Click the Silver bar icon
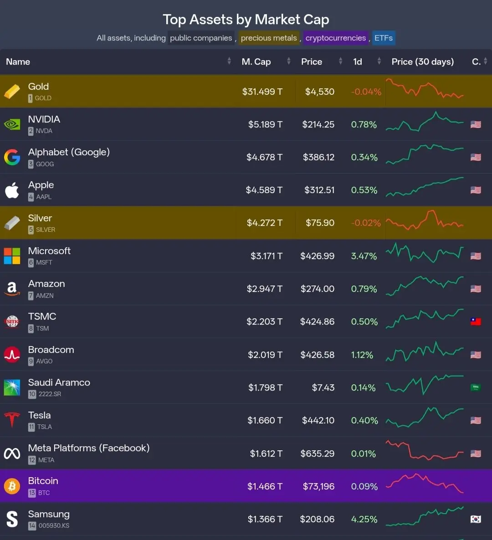492x540 pixels. pyautogui.click(x=12, y=223)
